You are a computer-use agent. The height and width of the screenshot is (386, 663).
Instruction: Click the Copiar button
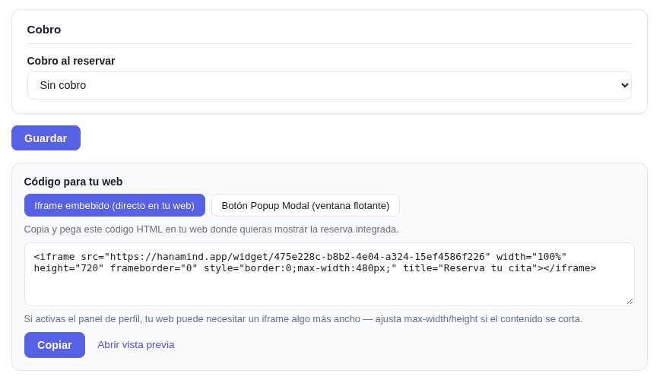click(x=55, y=345)
